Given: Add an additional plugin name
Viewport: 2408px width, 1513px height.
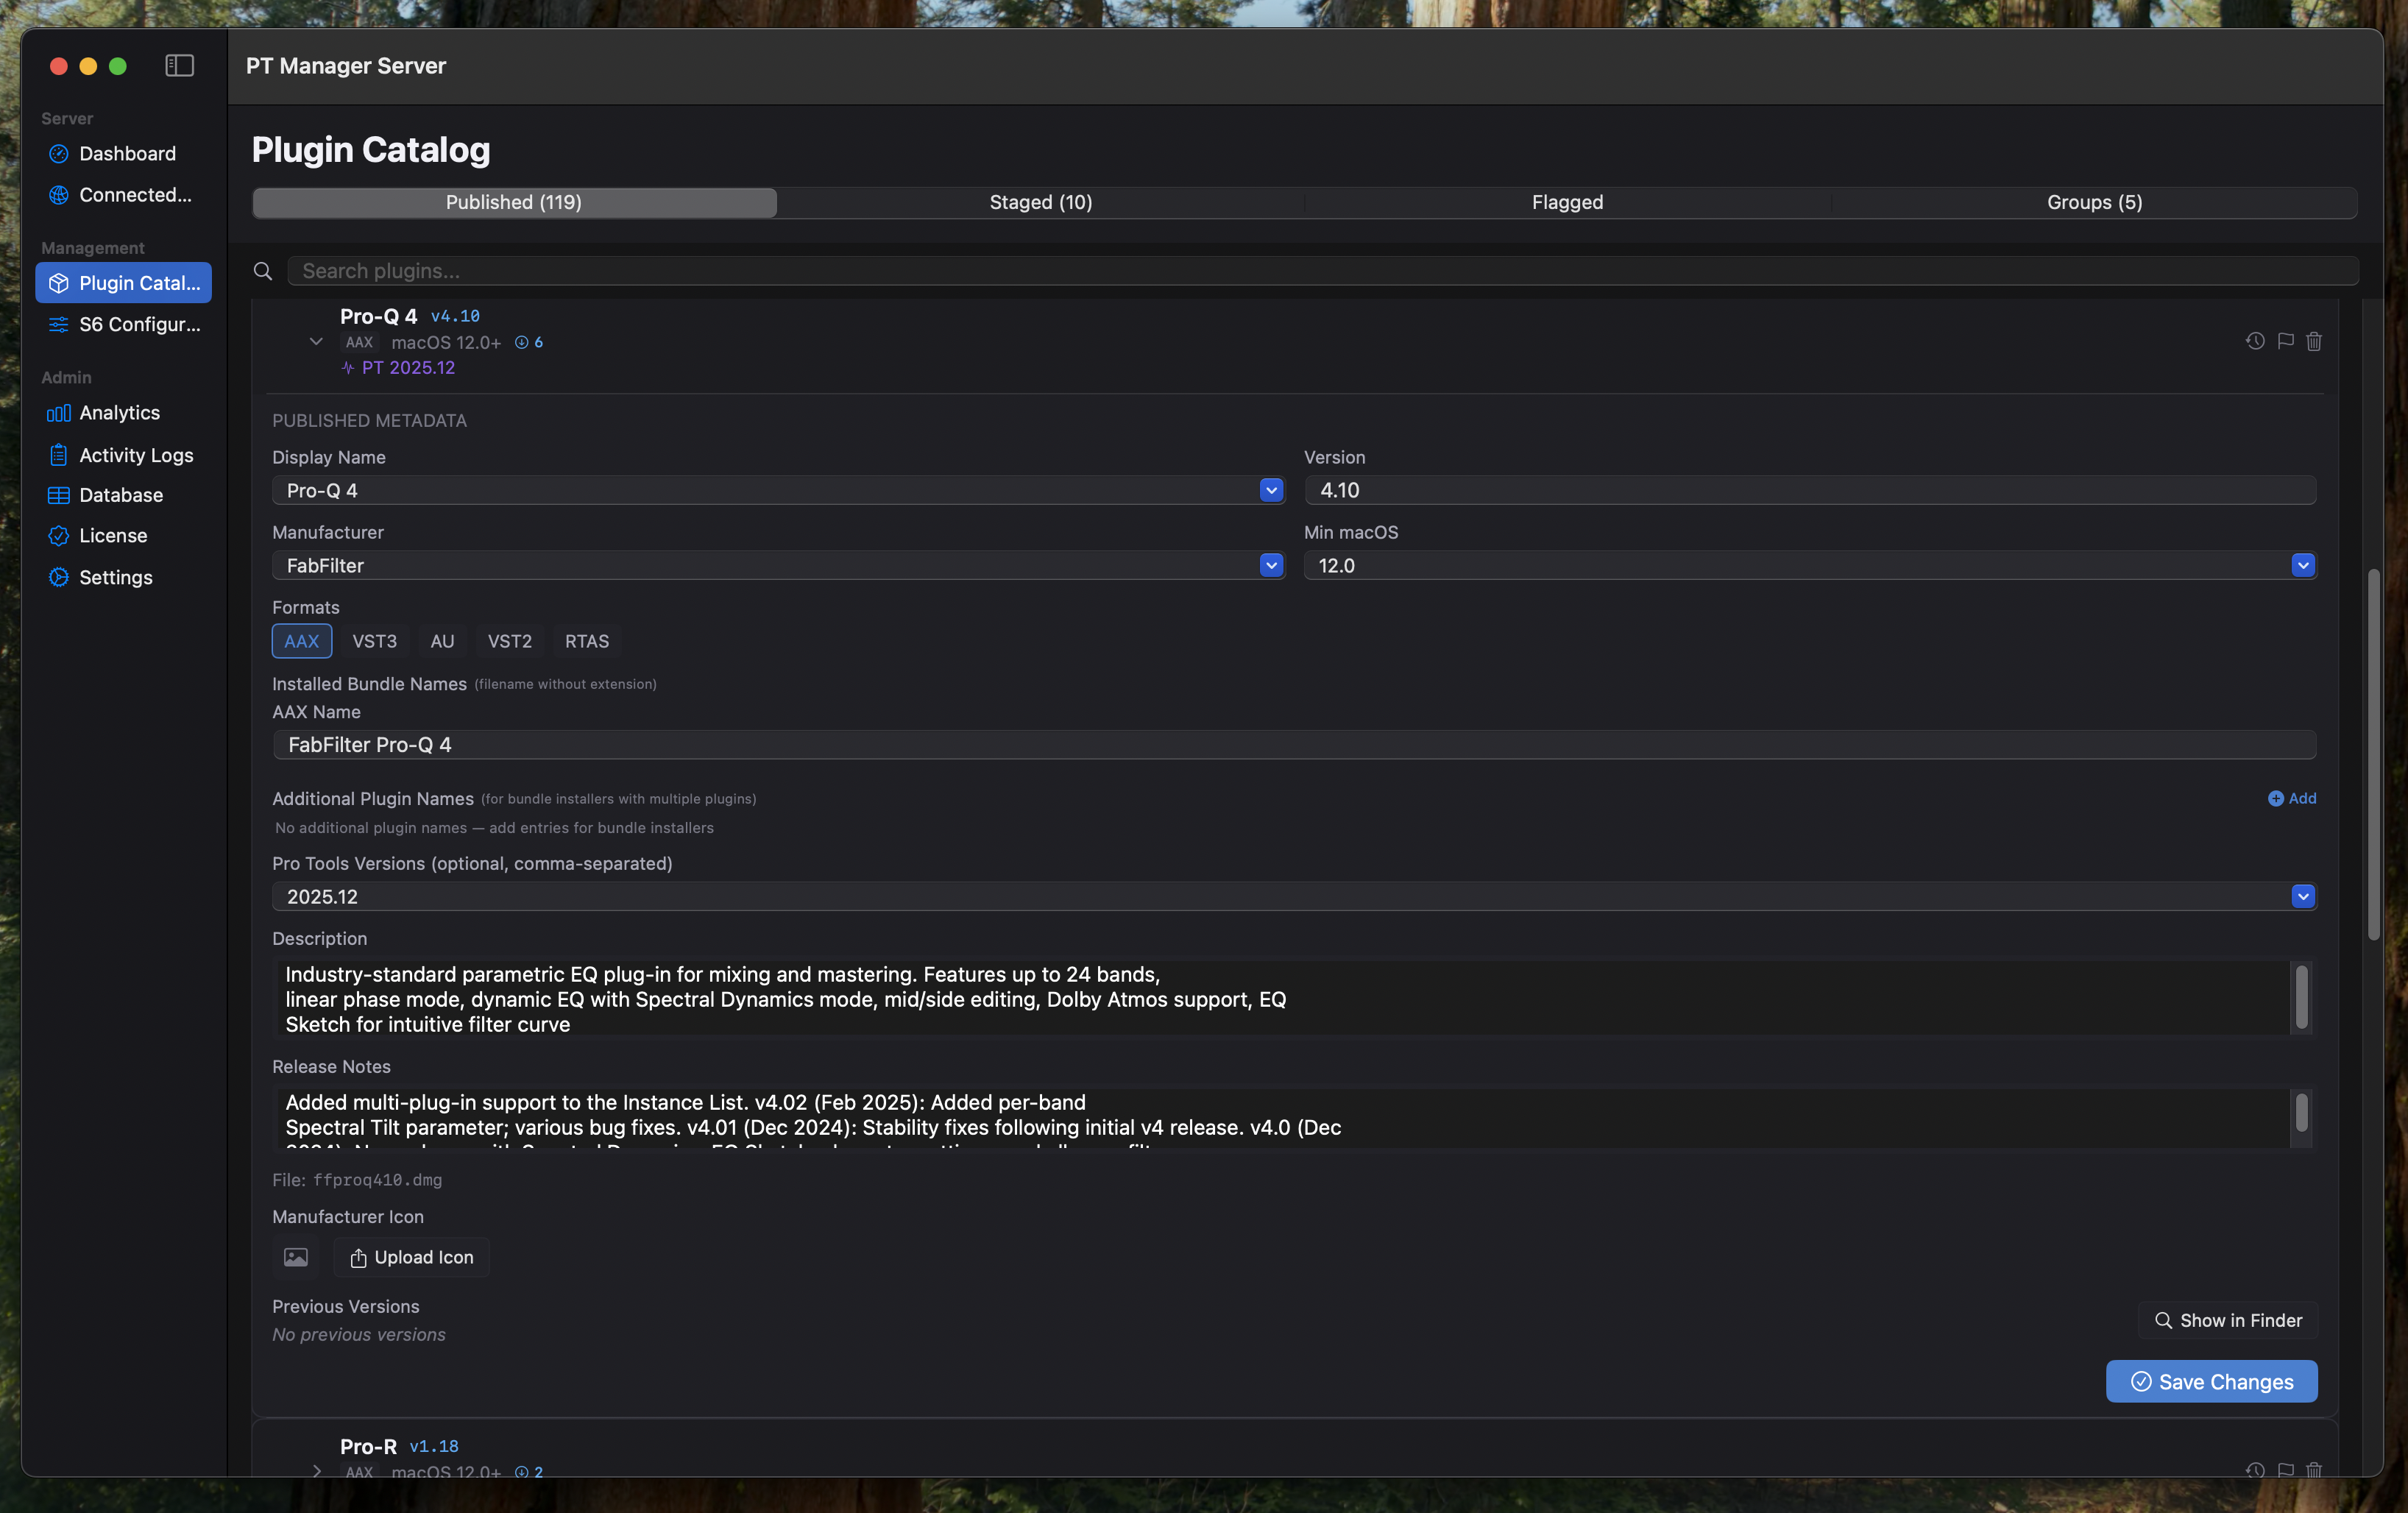Looking at the screenshot, I should [2292, 798].
